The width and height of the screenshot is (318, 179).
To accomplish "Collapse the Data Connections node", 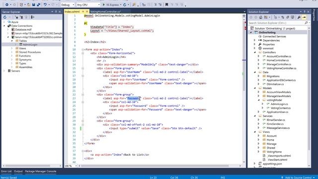I will 4,26.
